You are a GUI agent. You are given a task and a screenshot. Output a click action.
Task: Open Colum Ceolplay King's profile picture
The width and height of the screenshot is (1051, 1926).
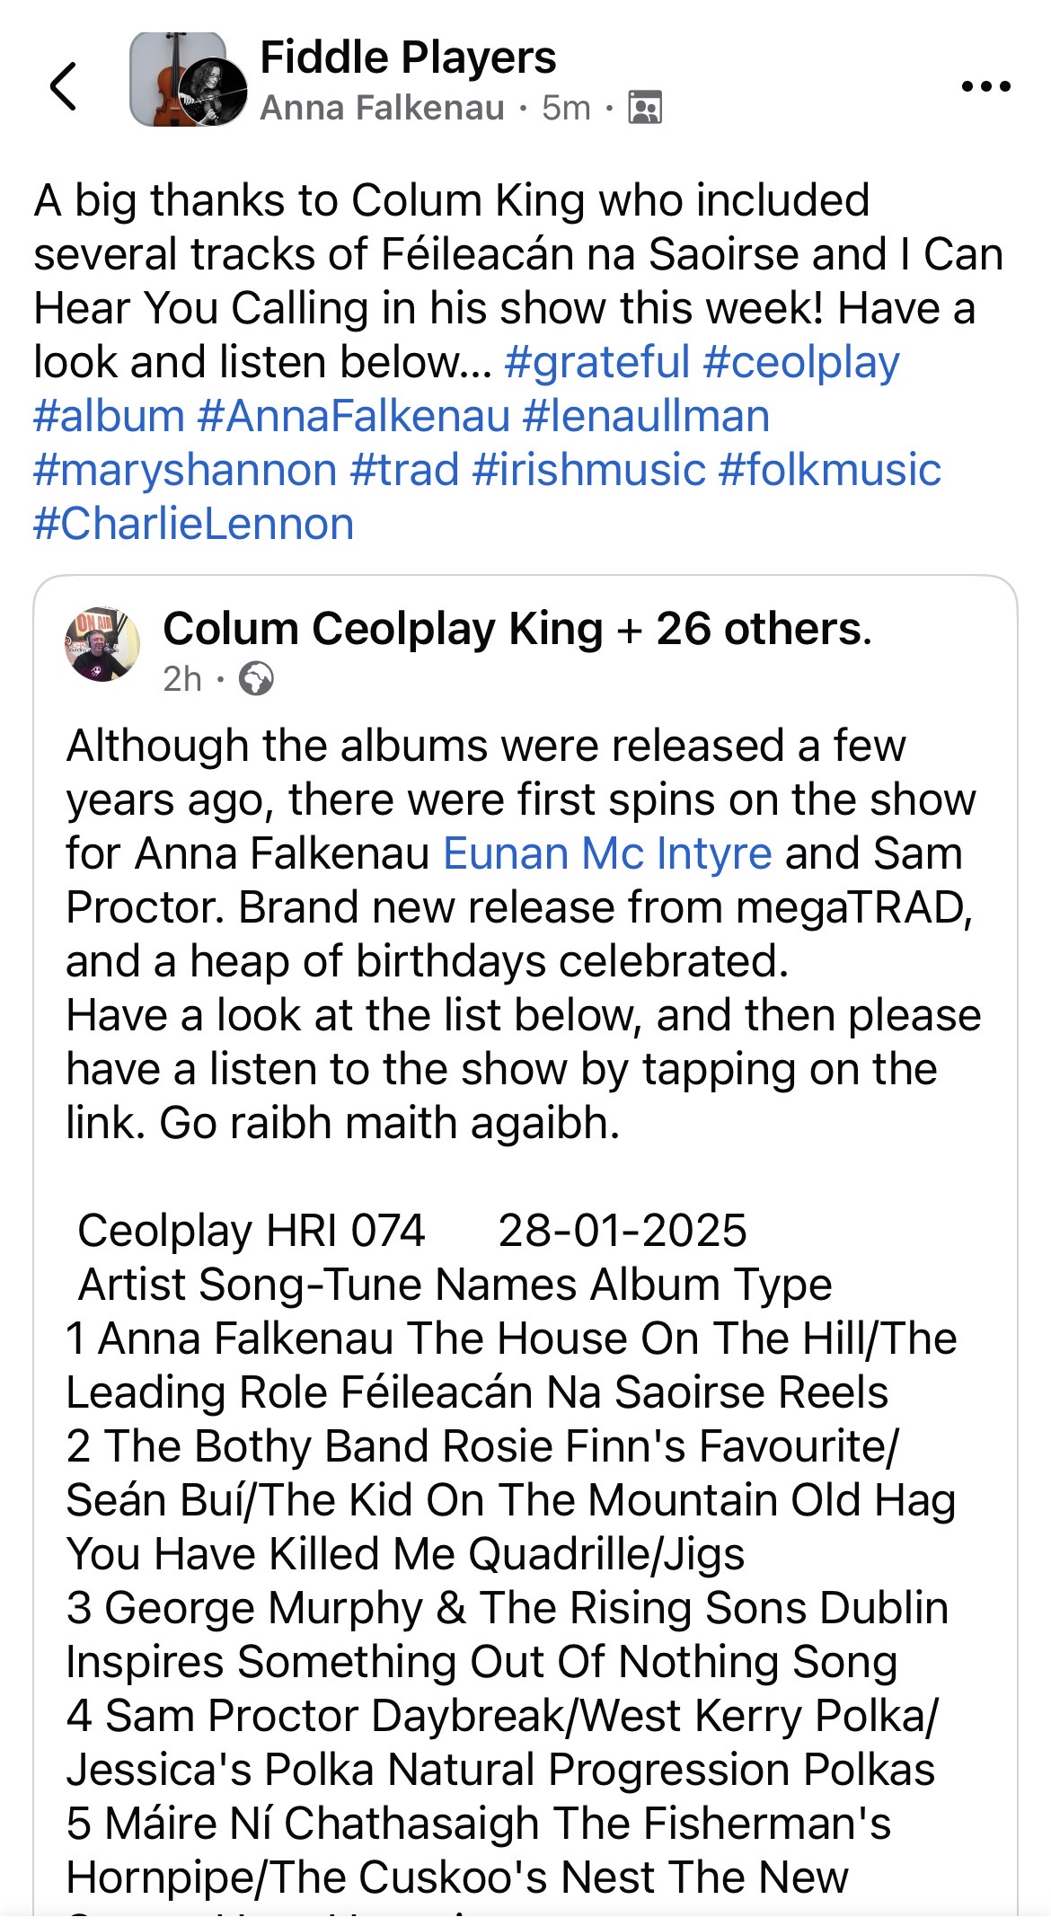102,643
